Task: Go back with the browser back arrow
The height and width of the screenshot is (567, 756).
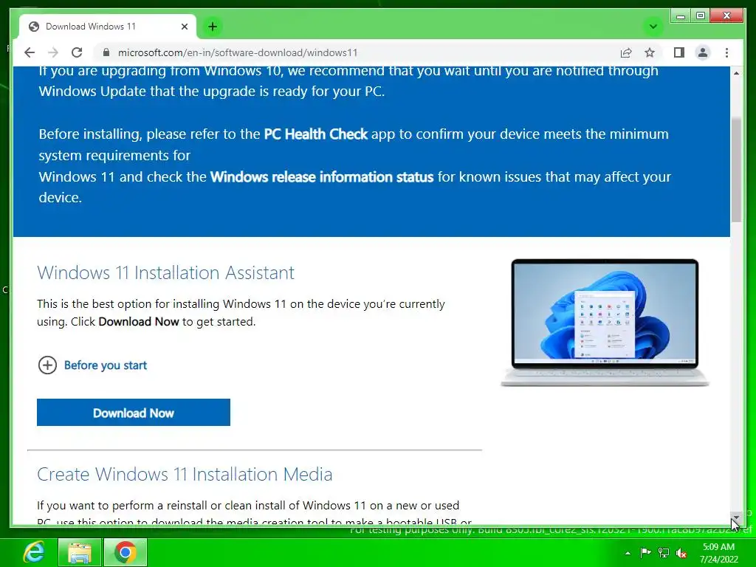Action: (30, 52)
